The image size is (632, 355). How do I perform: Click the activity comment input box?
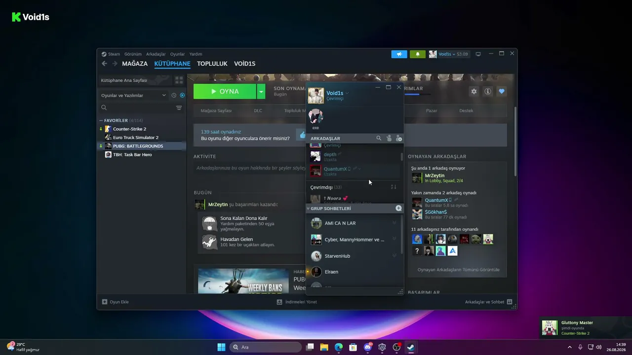pyautogui.click(x=250, y=168)
